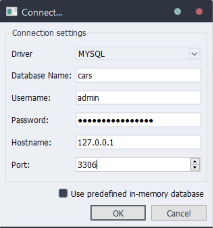Focus the Username field containing admin
This screenshot has width=213, height=228.
click(x=138, y=98)
